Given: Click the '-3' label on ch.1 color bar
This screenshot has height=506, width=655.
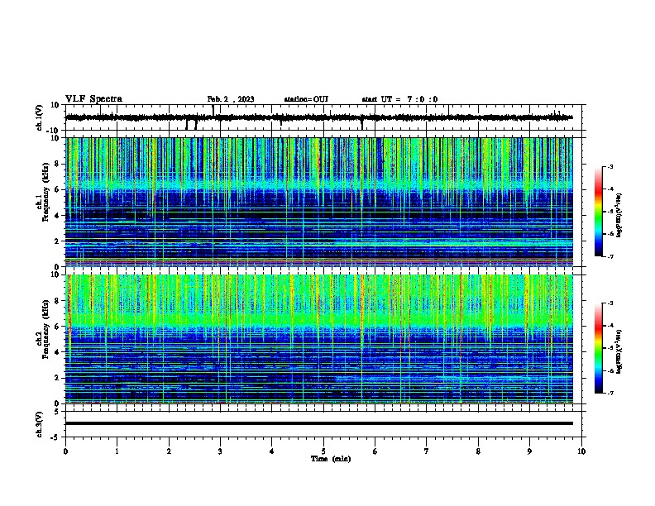Looking at the screenshot, I should tap(610, 167).
